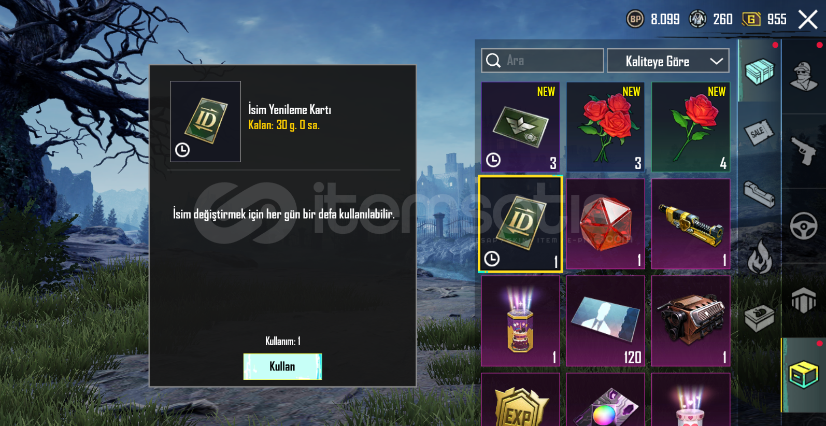Click the Kullan button
This screenshot has height=426, width=826.
coord(282,366)
